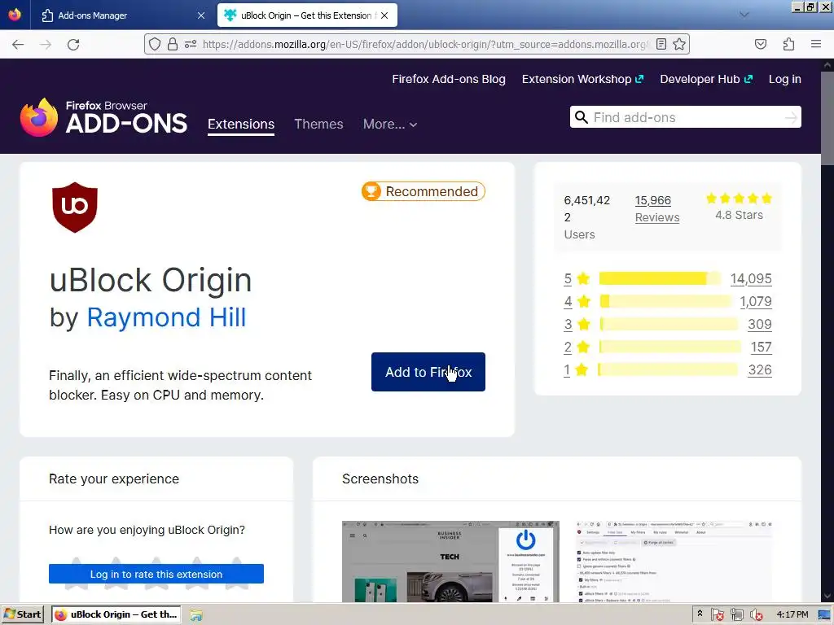The image size is (834, 625).
Task: Click the browser address bar URL
Action: [x=424, y=45]
